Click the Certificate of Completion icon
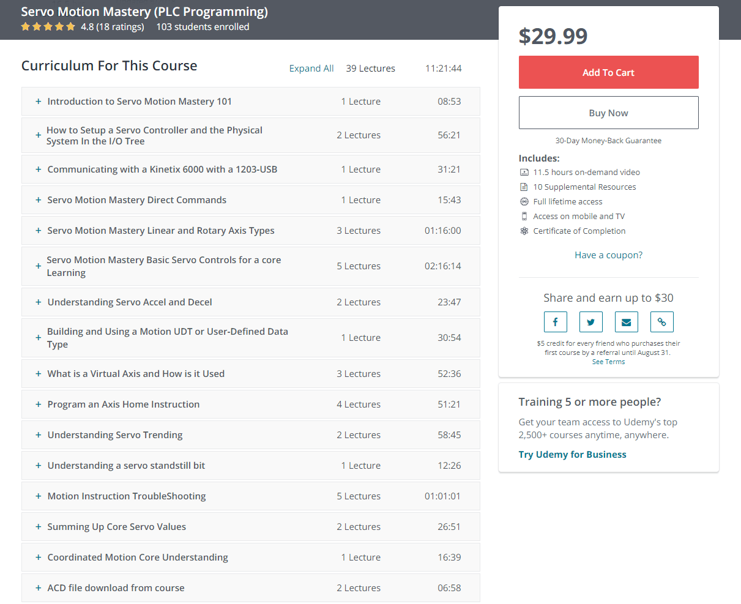This screenshot has height=604, width=741. [x=524, y=231]
